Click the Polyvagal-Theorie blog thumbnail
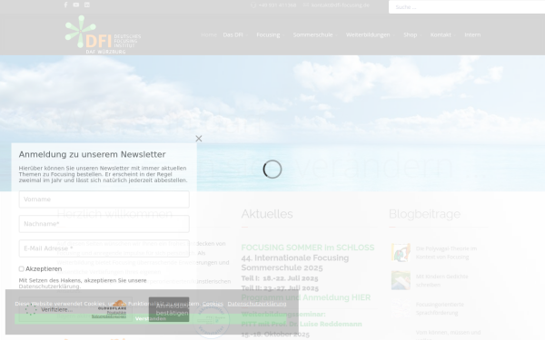The height and width of the screenshot is (340, 545). click(401, 253)
